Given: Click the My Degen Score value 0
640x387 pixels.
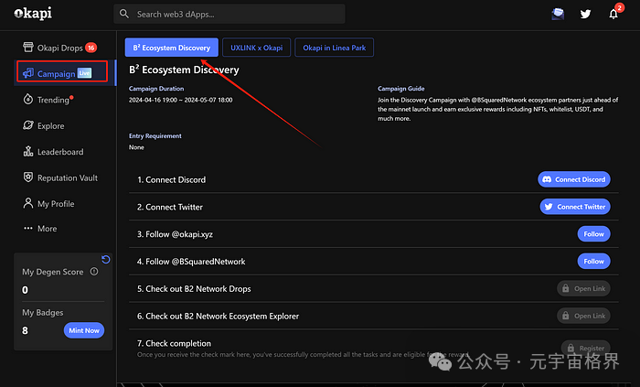Looking at the screenshot, I should coord(25,290).
